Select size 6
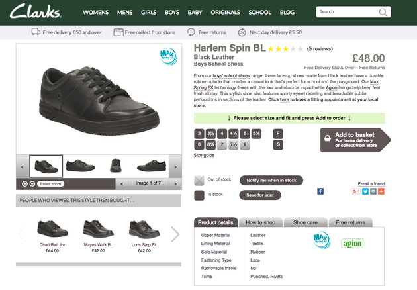The height and width of the screenshot is (290, 417). [199, 145]
